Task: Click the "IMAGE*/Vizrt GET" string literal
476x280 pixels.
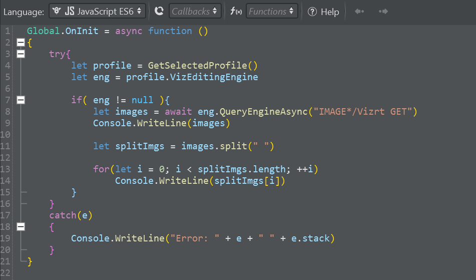Action: pos(362,112)
